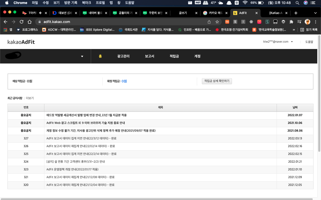Viewport: 321px width, 200px height.
Task: Reload the page with the refresh icon
Action: [x=22, y=22]
